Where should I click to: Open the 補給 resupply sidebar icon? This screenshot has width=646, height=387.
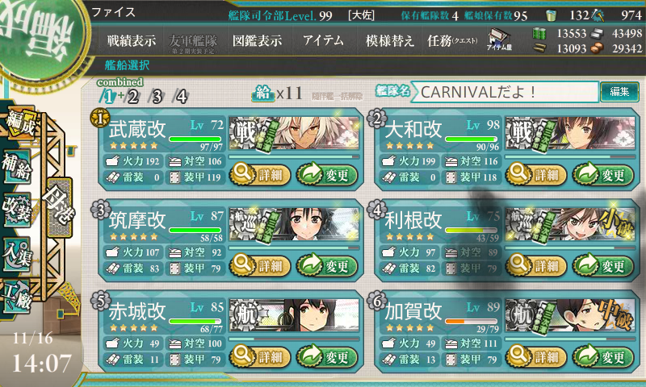(17, 168)
